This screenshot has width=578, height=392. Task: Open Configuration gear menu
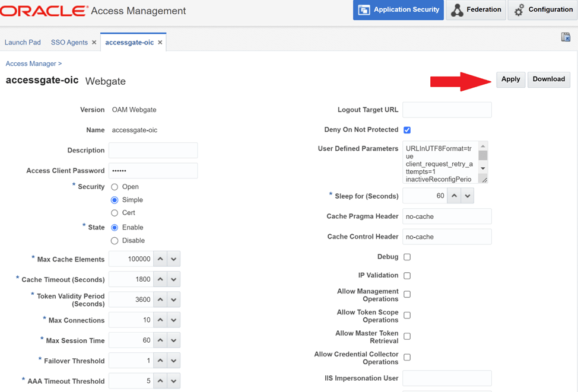click(543, 10)
